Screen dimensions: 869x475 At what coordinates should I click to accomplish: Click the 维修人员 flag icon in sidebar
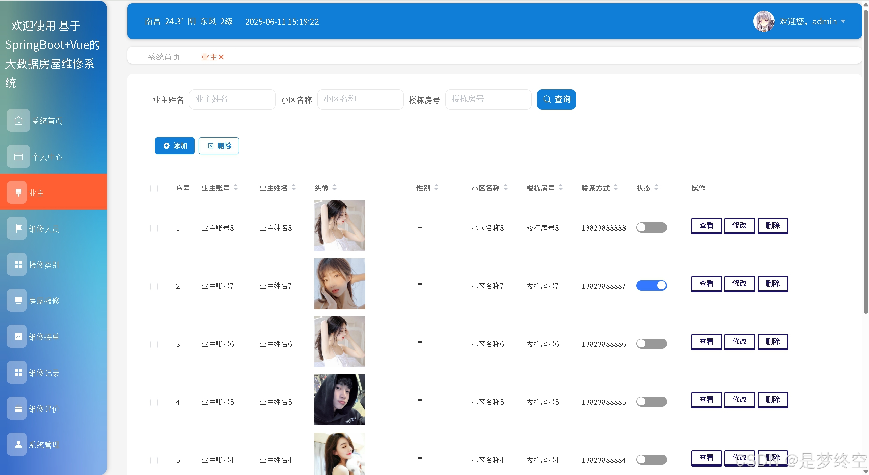[18, 229]
